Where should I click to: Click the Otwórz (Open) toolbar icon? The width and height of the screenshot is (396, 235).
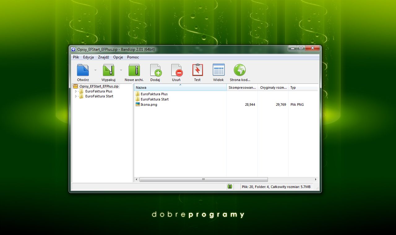83,70
